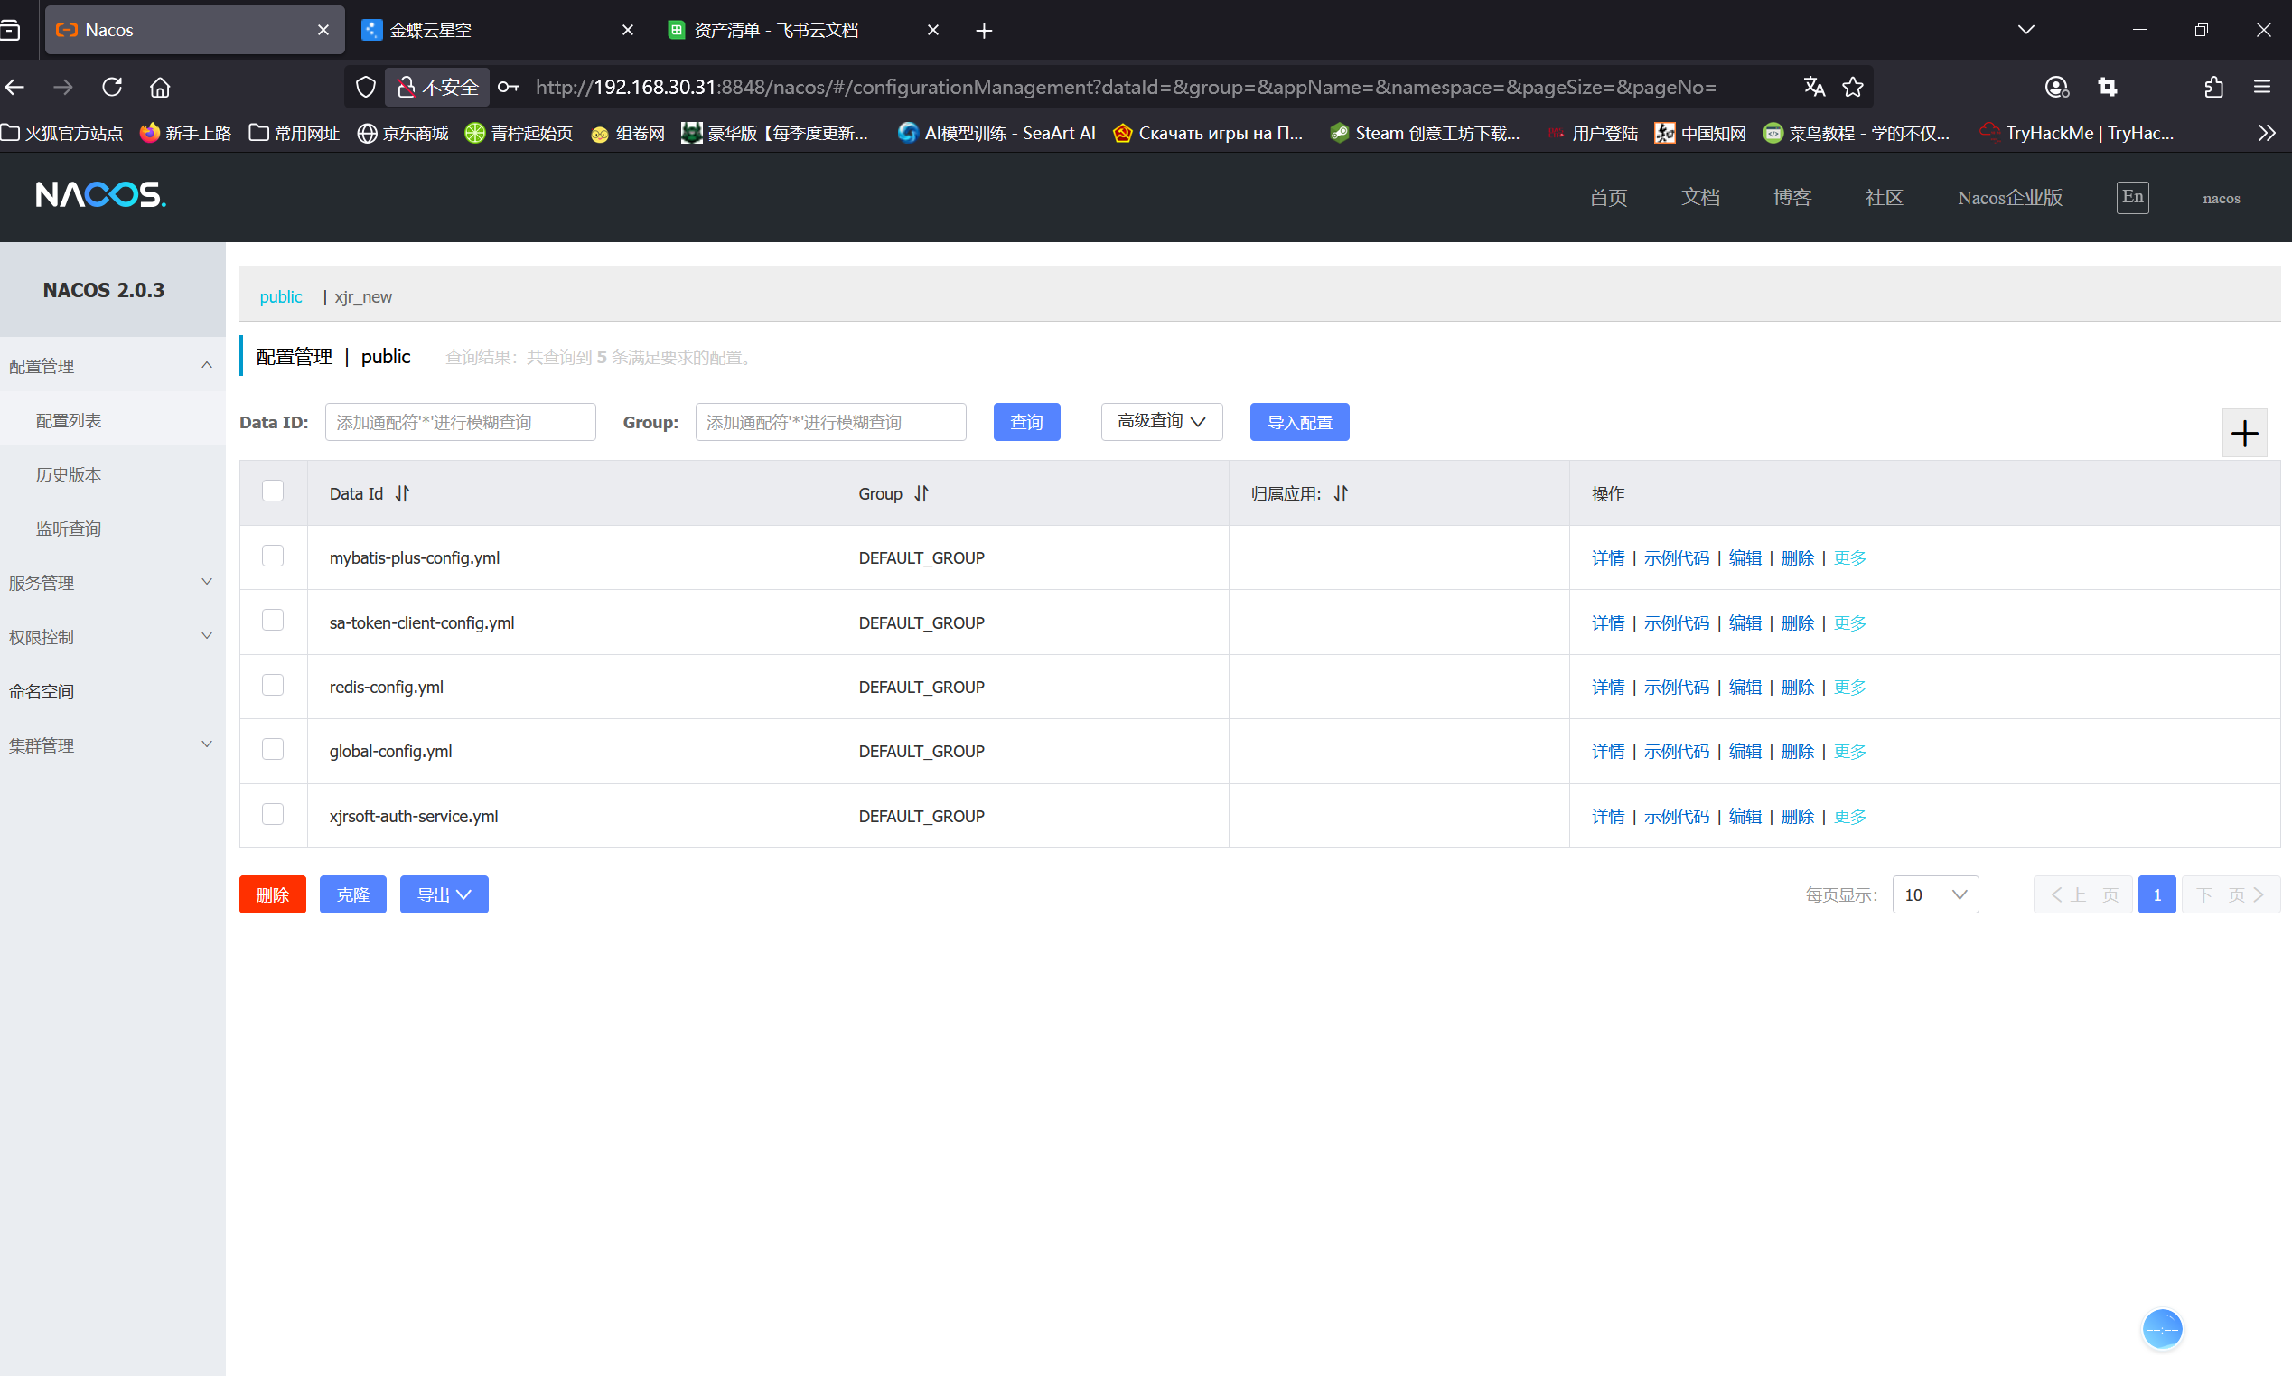Open 详情 for sa-token-client-config.yml
The image size is (2292, 1376).
click(x=1608, y=622)
